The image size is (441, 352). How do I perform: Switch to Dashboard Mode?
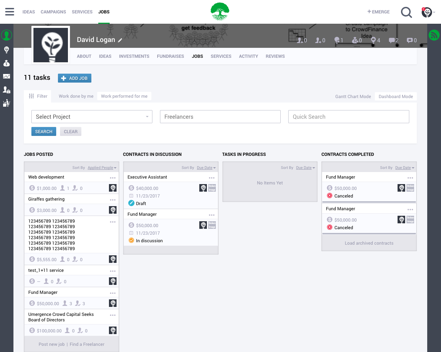396,97
